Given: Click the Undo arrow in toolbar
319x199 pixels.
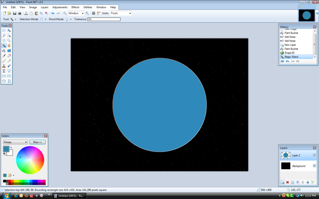Looking at the screenshot, I should [x=53, y=13].
